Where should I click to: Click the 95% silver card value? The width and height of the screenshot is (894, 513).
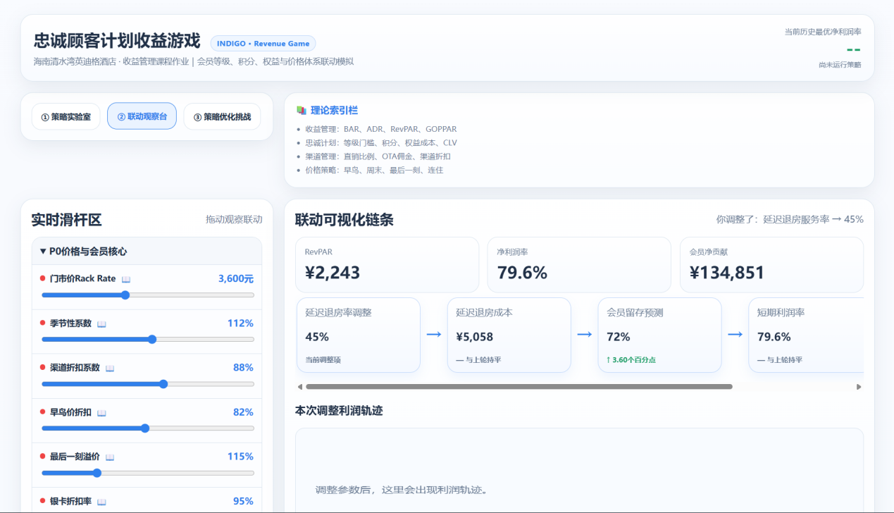243,501
